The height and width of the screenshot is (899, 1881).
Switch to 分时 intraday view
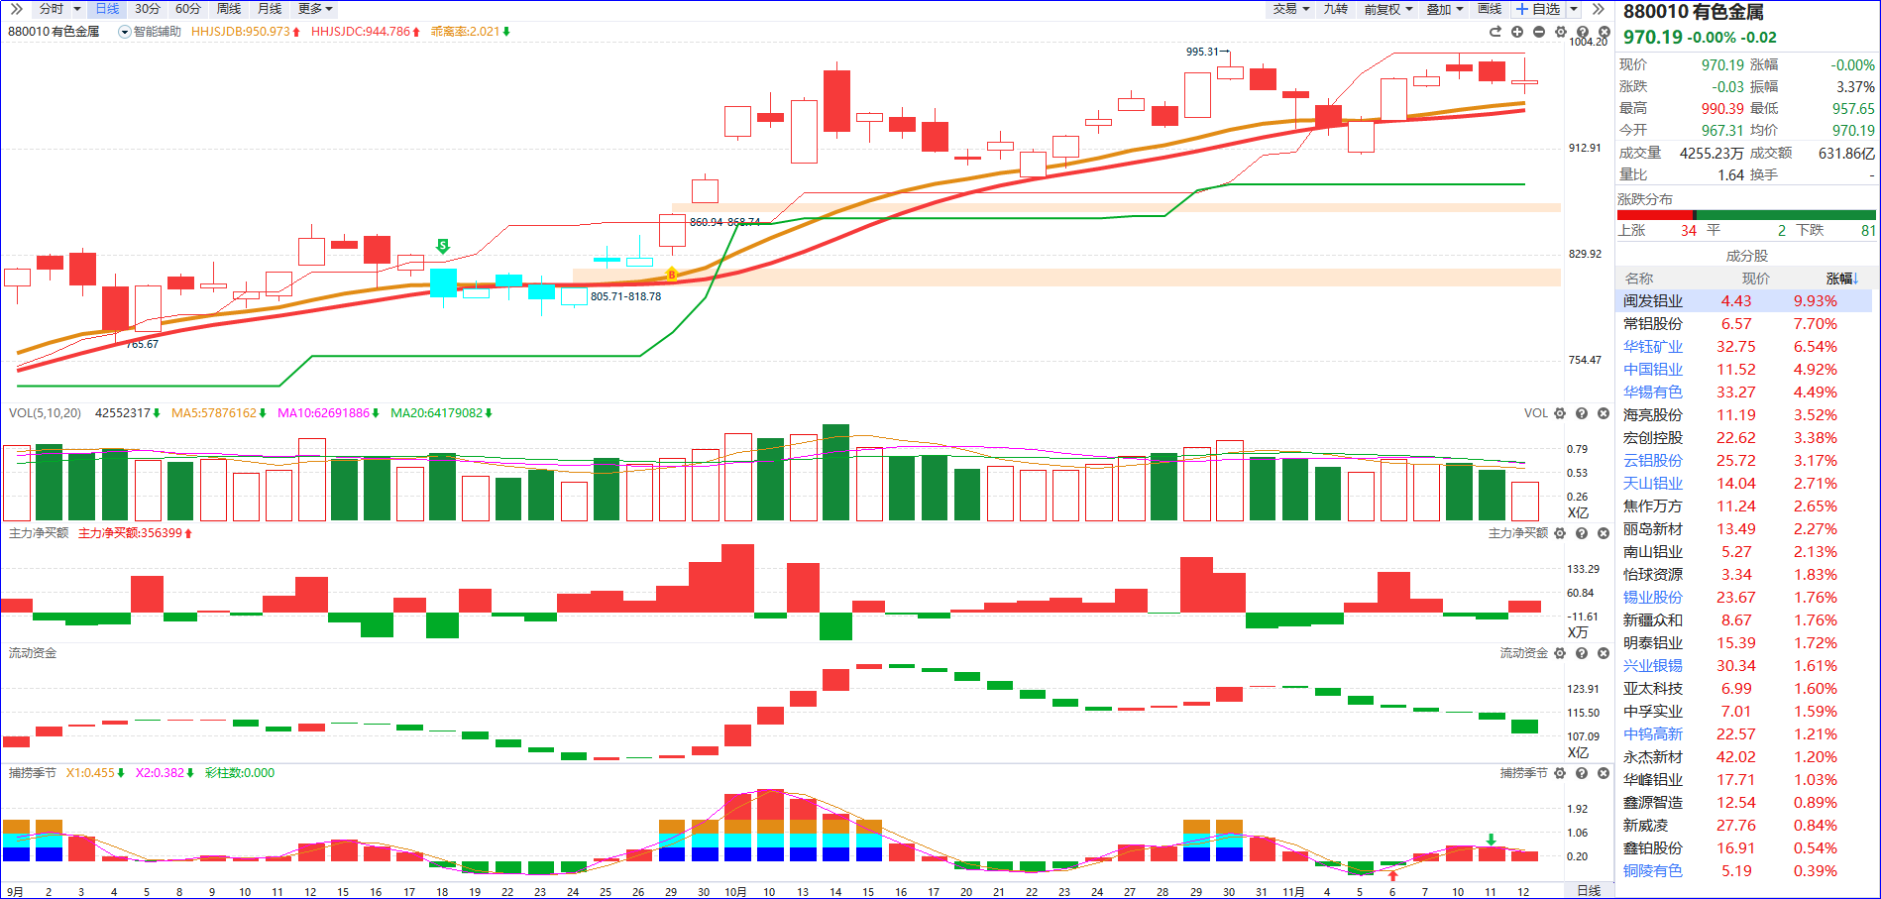52,9
